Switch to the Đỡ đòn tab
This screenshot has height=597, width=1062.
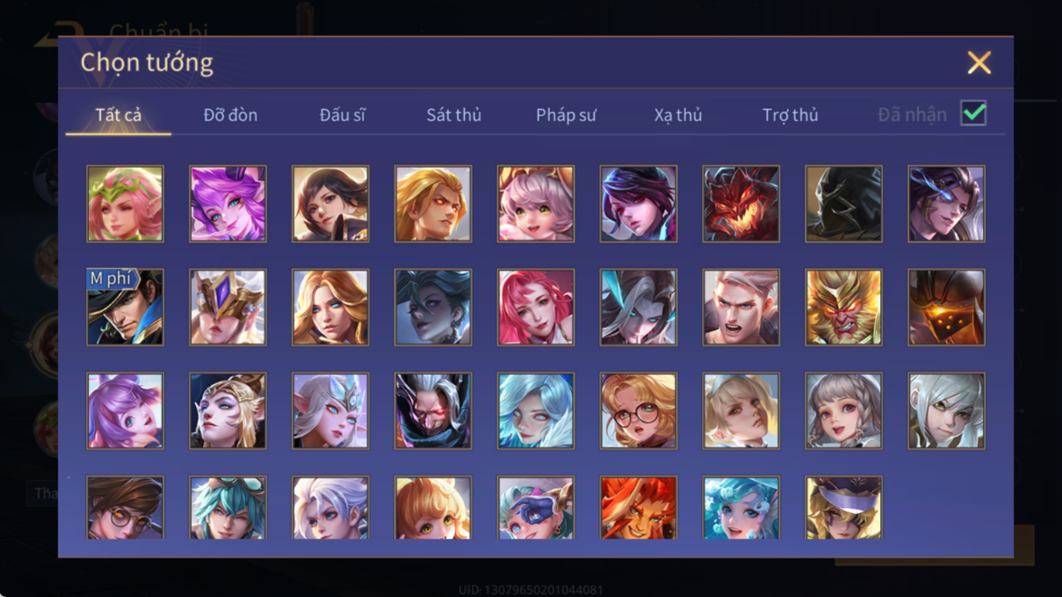click(x=230, y=115)
